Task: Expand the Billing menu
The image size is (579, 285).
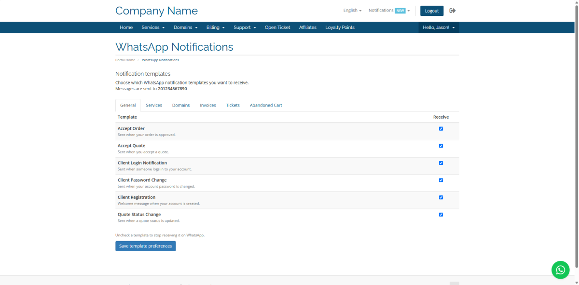Action: coord(215,27)
